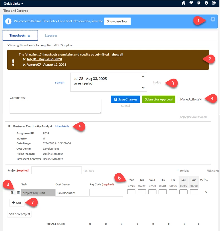Click date range 7/26/2025 - 3/25/2026
Viewport: 220px width, 231px height.
[x=57, y=144]
